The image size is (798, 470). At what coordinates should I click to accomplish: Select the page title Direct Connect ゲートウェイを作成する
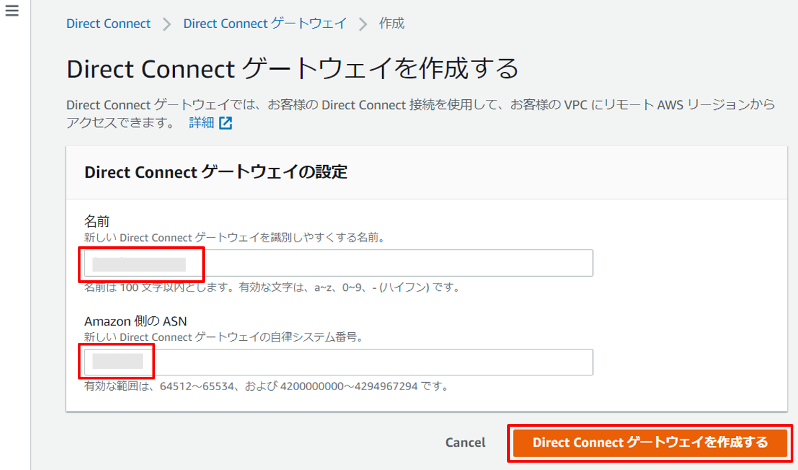293,69
